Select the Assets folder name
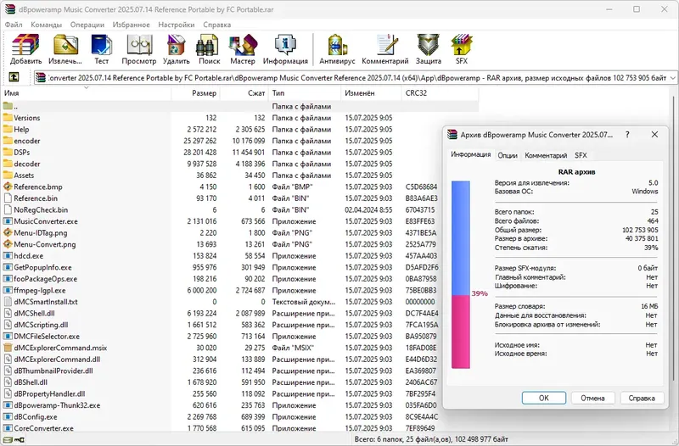Screen dimensions: 679x446 pos(24,176)
